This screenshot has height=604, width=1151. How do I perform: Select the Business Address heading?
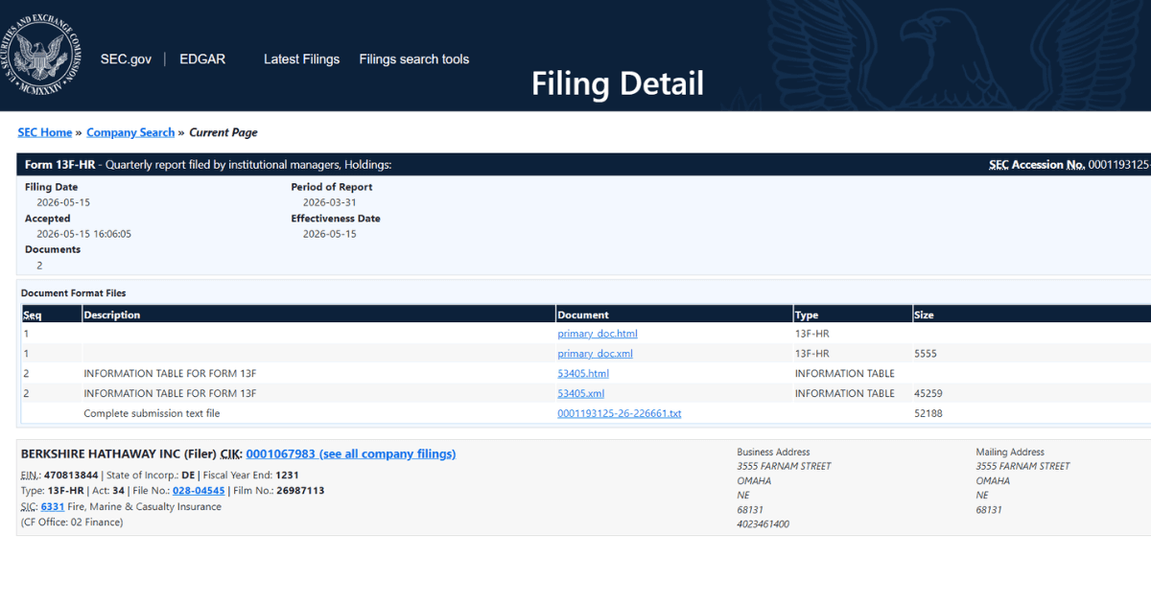coord(773,452)
